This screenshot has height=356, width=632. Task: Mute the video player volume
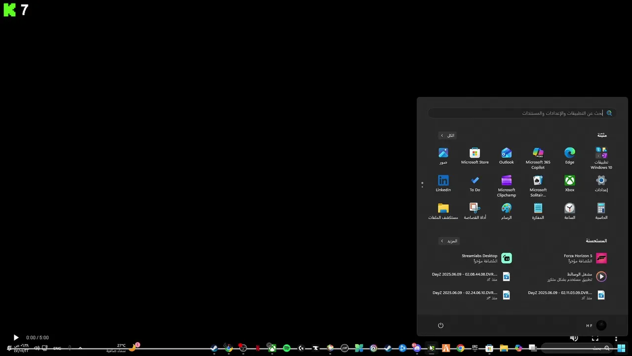click(574, 338)
